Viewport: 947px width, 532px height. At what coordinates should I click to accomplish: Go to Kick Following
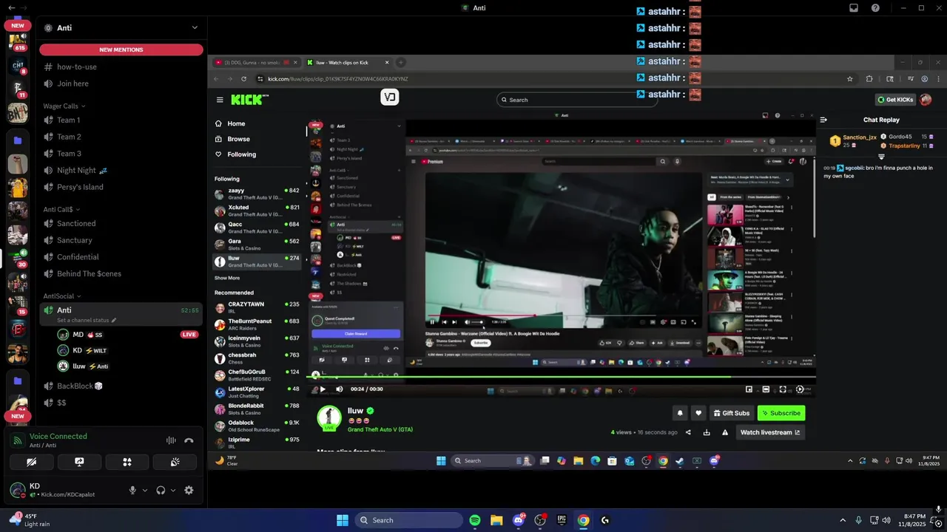click(x=235, y=154)
